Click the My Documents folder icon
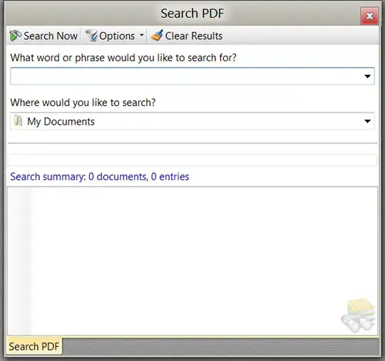 [18, 121]
